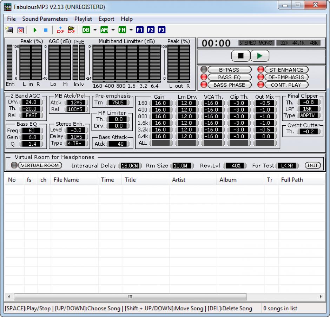The image size is (330, 317).
Task: Open the Sound Parameters menu
Action: point(45,19)
